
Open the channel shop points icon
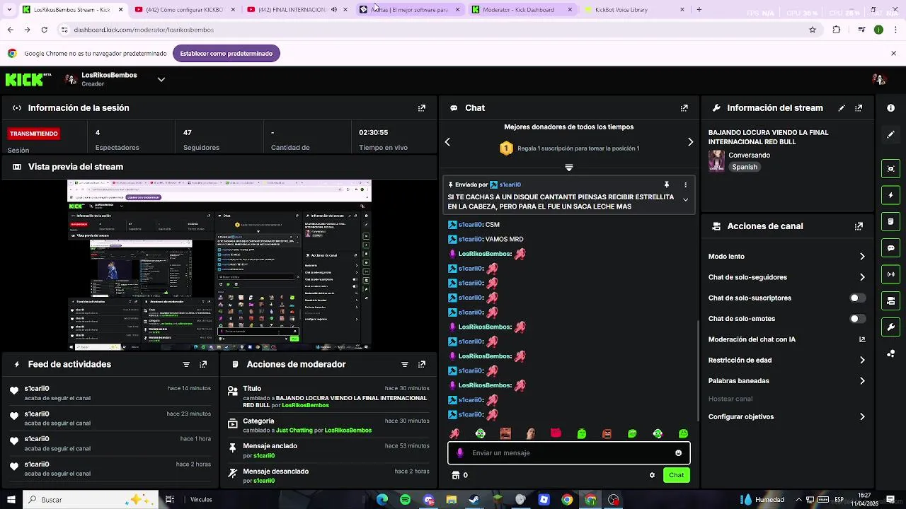point(456,475)
